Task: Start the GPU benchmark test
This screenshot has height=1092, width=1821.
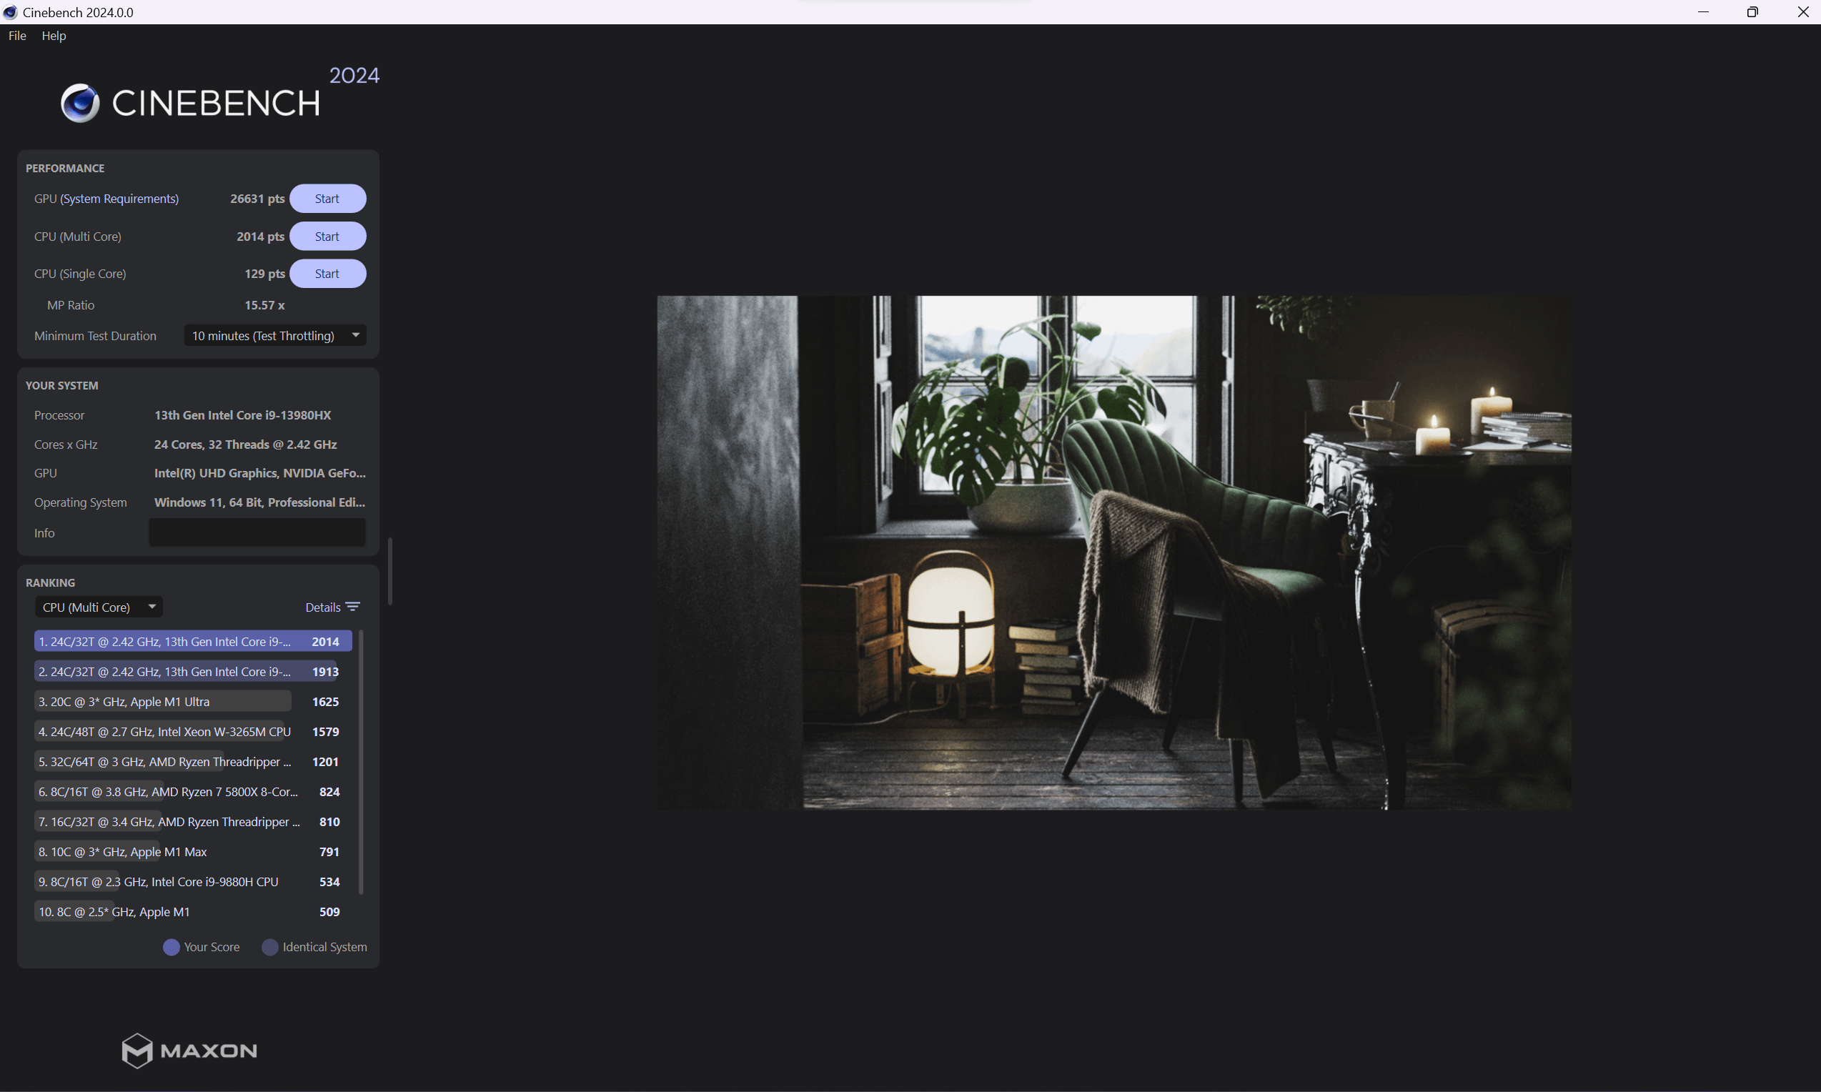Action: tap(327, 199)
